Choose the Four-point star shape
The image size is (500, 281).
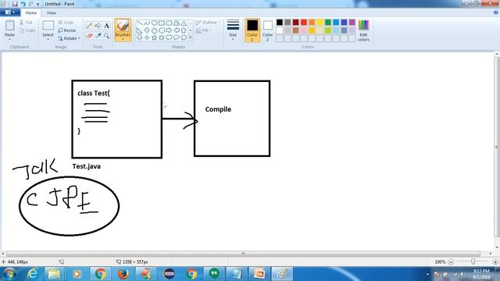point(147,37)
